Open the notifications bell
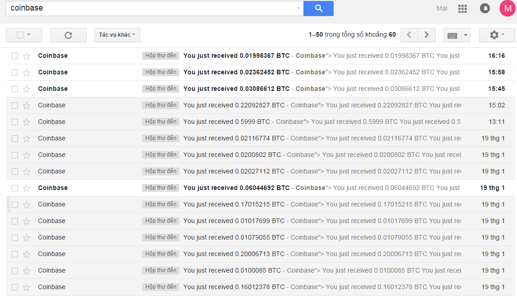517x296 pixels. (x=484, y=9)
